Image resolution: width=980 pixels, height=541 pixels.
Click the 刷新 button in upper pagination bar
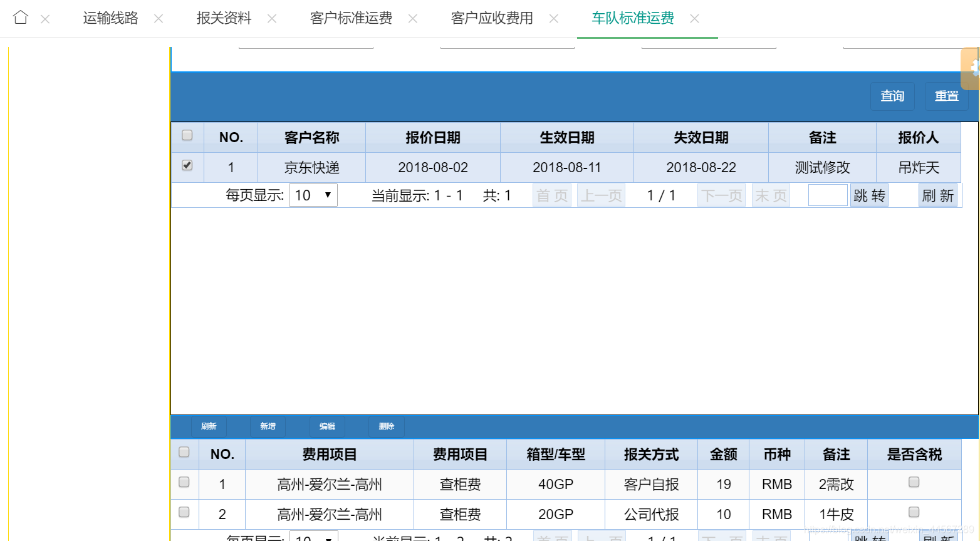(938, 195)
